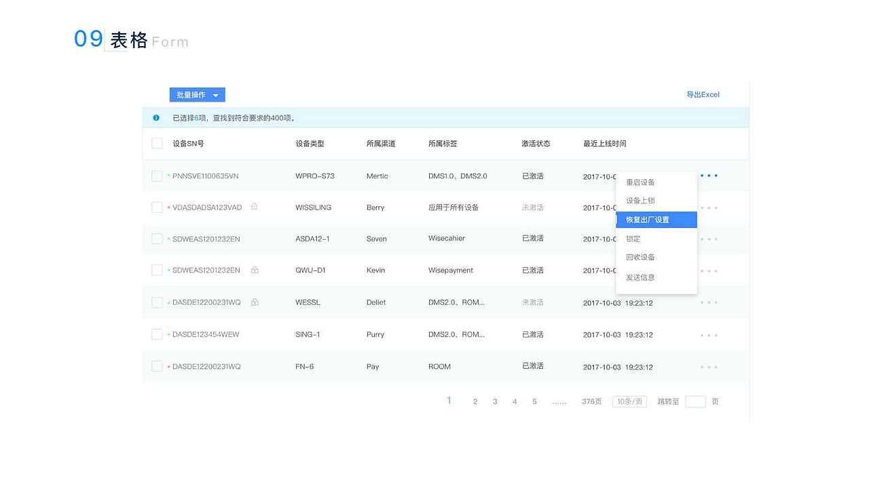
Task: Open the more-actions dots in the SING-1 row
Action: pos(709,335)
